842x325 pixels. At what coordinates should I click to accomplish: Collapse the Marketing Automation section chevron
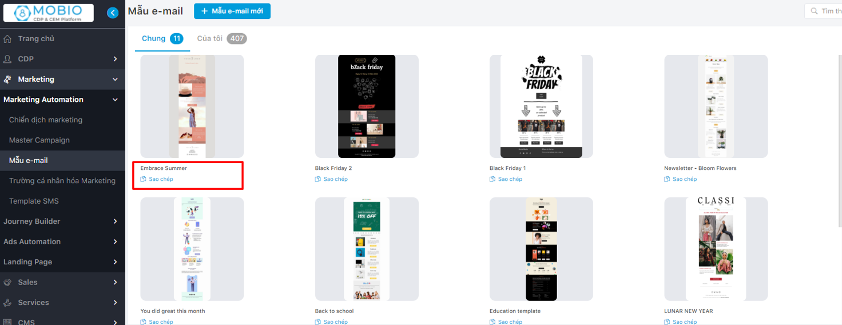115,100
